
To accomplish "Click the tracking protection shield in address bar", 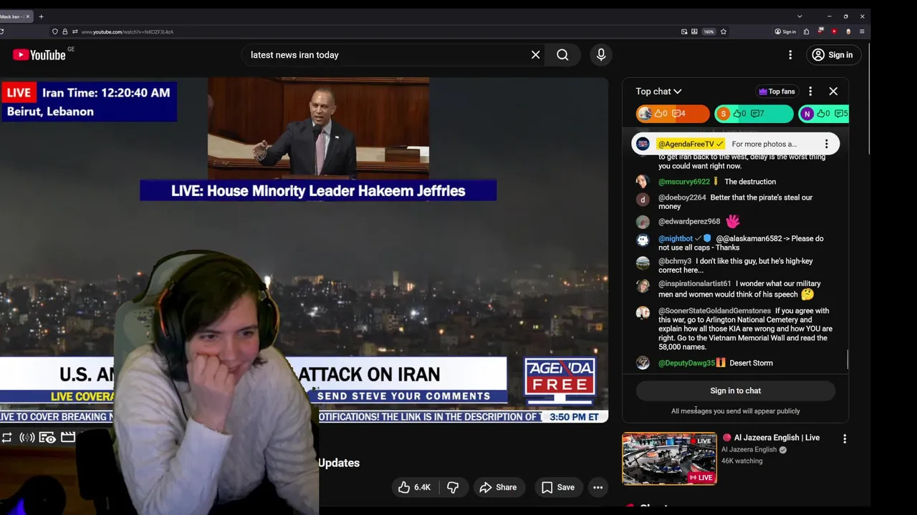I will 54,31.
